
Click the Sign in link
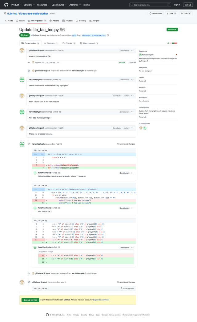177,5
